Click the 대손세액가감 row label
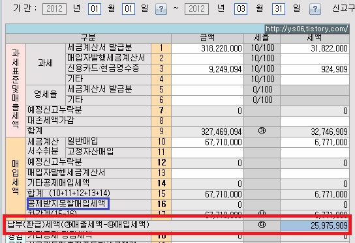The height and width of the screenshot is (243, 355). click(50, 121)
